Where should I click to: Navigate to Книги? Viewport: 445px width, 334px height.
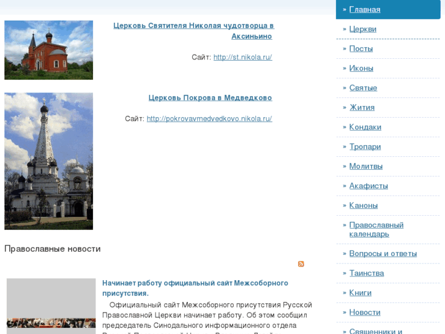pos(361,293)
